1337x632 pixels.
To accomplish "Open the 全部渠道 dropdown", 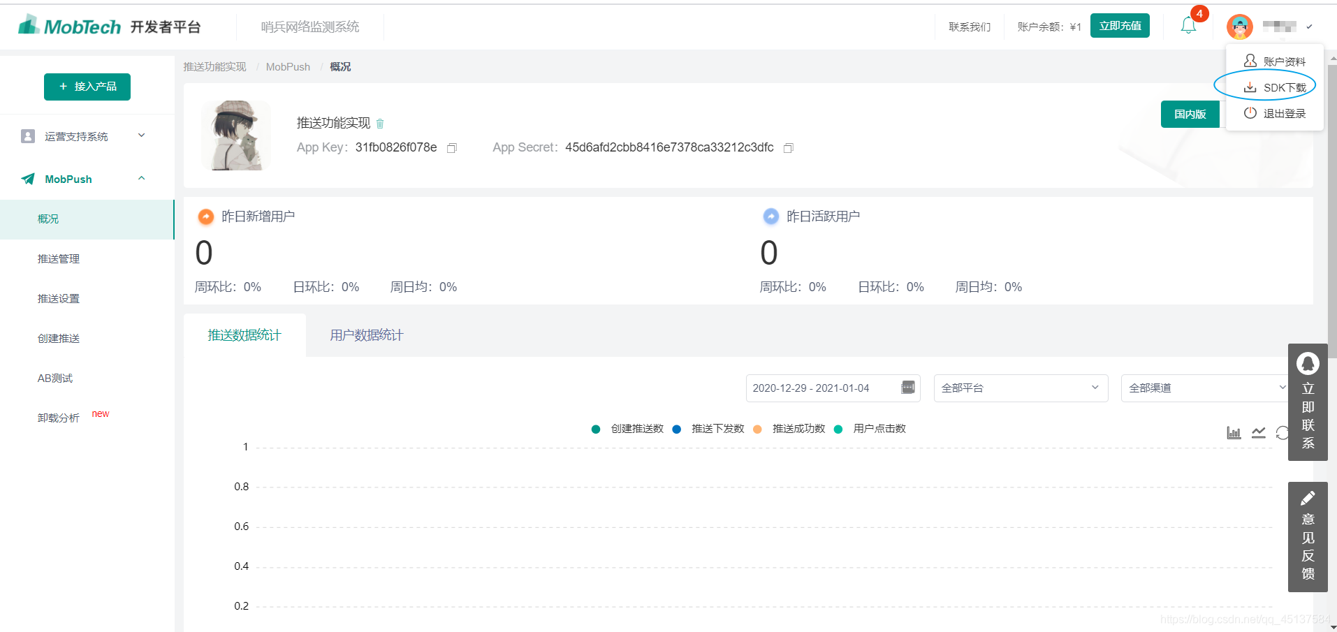I will [1205, 388].
